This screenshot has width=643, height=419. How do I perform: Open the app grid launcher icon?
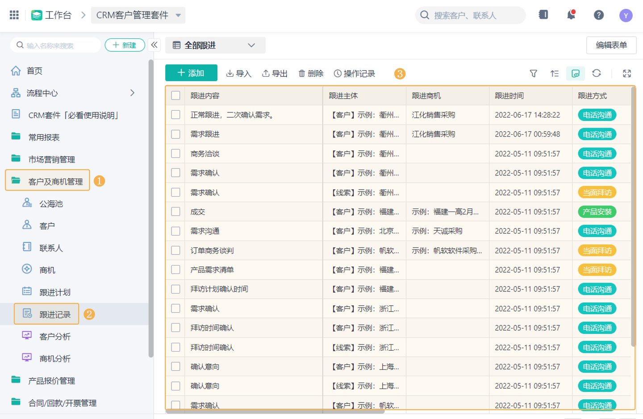(x=14, y=15)
